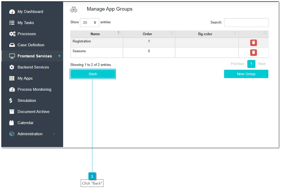Click the Registration name cell

point(97,43)
